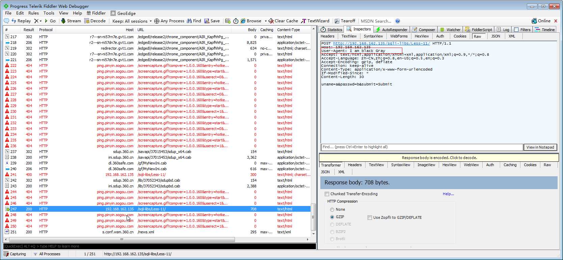Click View in Notepad button
563x260 pixels.
(540, 147)
